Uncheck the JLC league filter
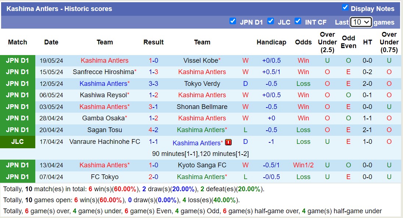 [x=271, y=21]
